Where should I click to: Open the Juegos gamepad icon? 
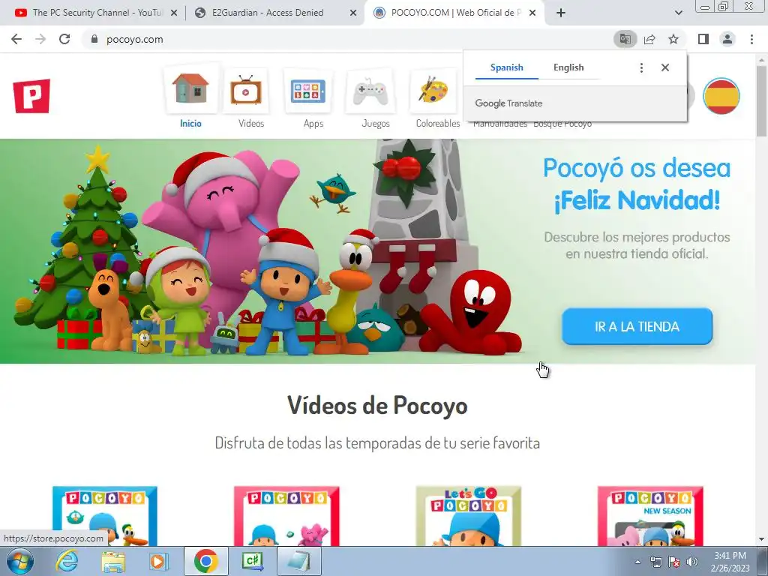[370, 91]
